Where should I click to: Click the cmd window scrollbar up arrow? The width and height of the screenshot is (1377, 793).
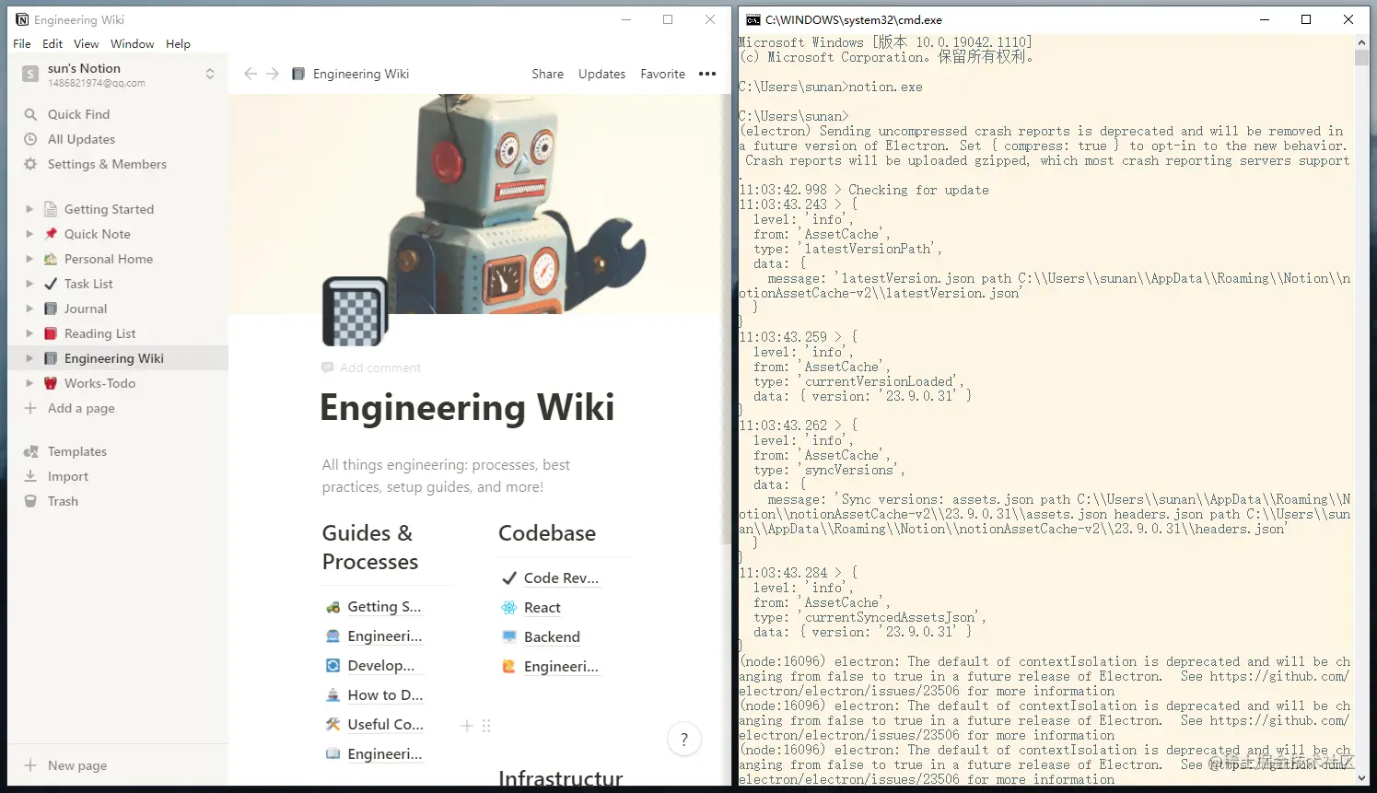pyautogui.click(x=1362, y=41)
